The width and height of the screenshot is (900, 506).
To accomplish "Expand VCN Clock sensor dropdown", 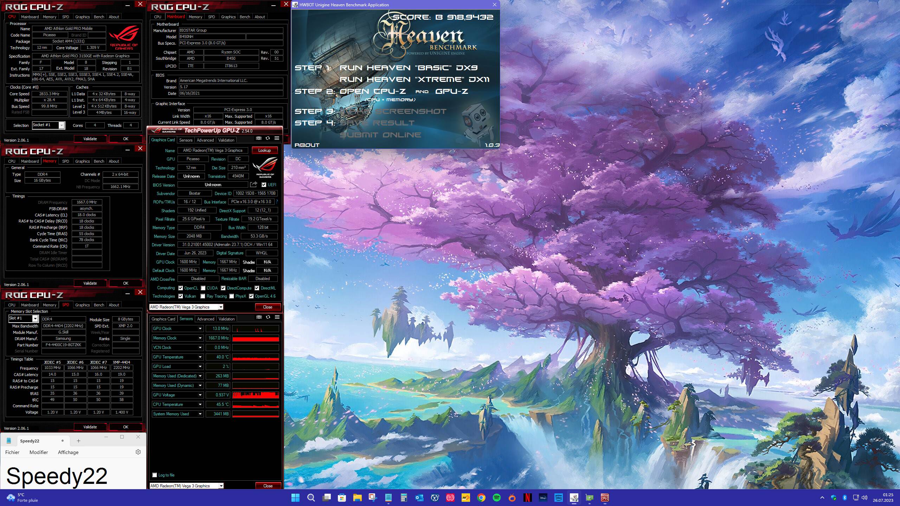I will 200,348.
